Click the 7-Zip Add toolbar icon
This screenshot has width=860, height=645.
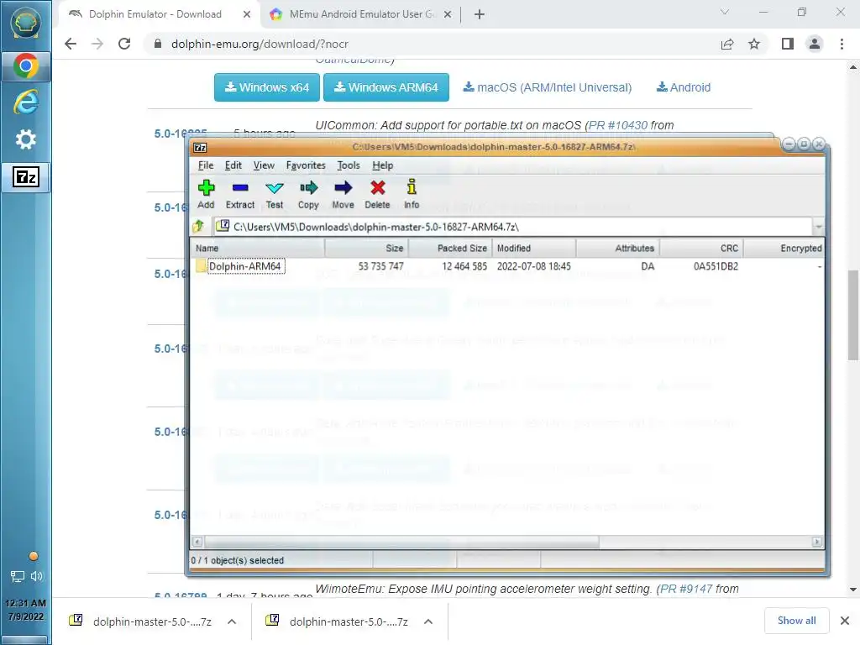206,194
